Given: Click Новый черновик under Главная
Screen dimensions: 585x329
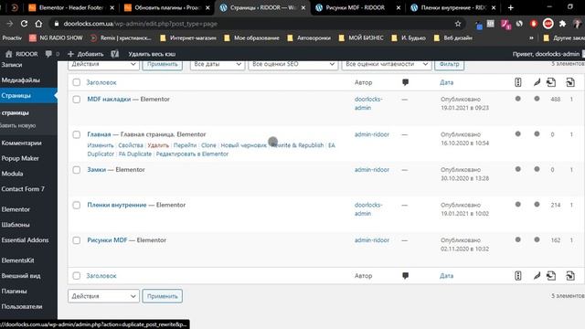Looking at the screenshot, I should pyautogui.click(x=244, y=145).
